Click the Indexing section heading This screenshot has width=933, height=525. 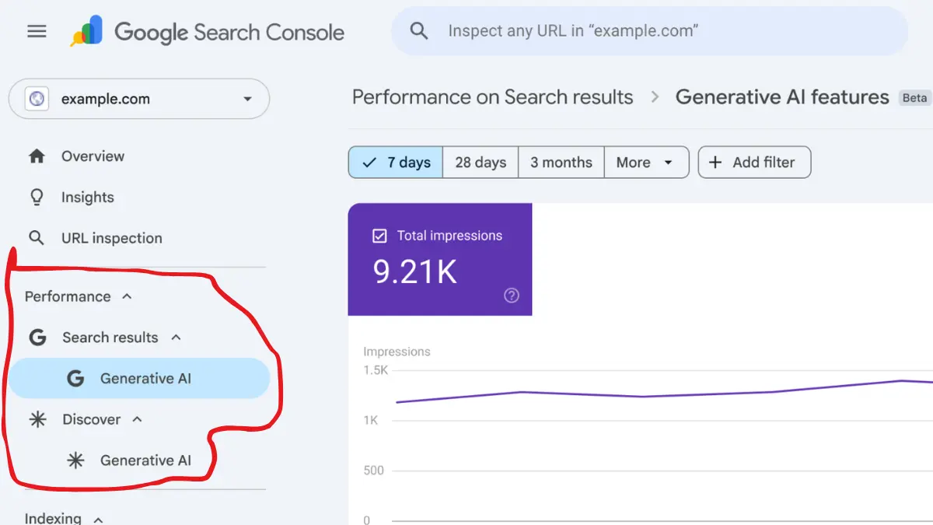pyautogui.click(x=53, y=518)
